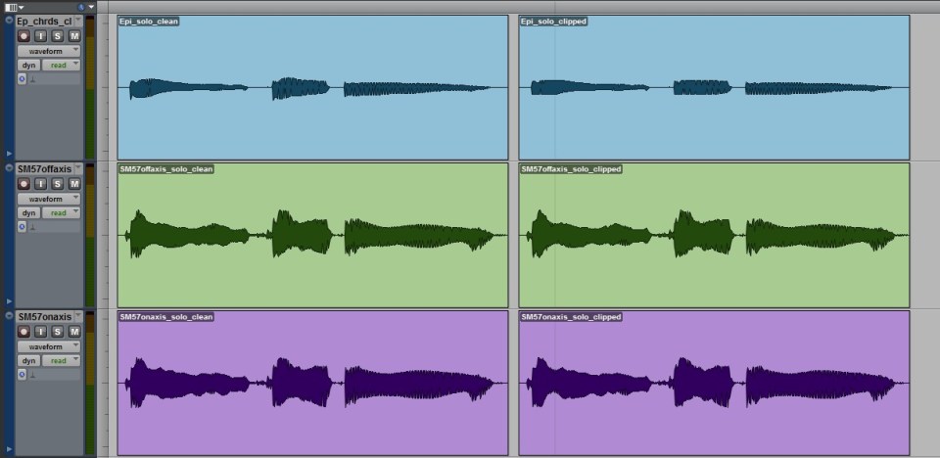Open Ep_chrds_cl track name dropdown arrow
The image size is (940, 458).
pos(78,21)
